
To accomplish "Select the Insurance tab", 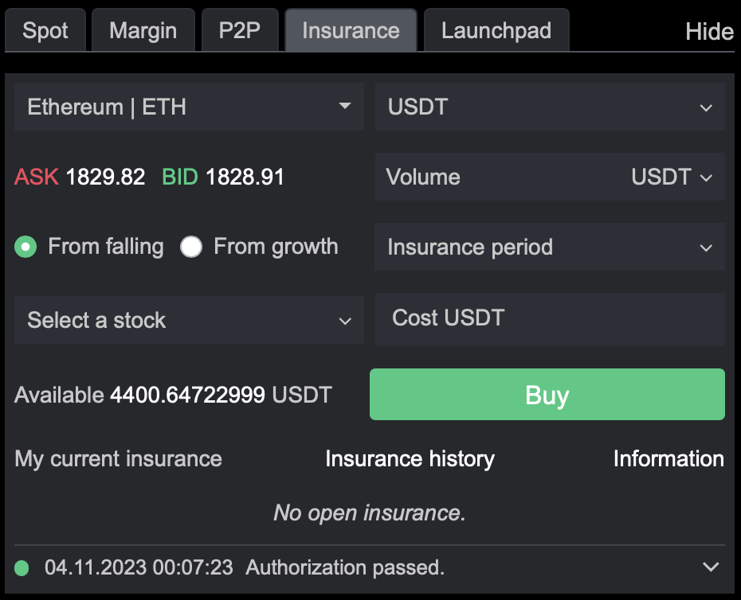I will point(351,31).
